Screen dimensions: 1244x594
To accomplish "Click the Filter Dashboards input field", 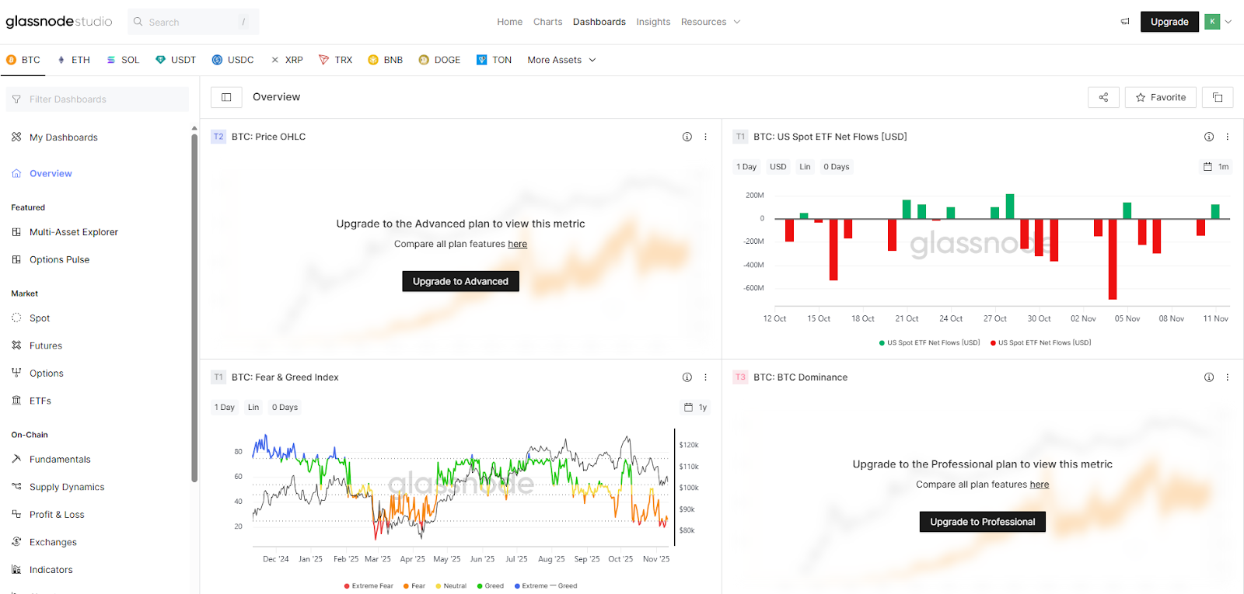I will [x=97, y=99].
